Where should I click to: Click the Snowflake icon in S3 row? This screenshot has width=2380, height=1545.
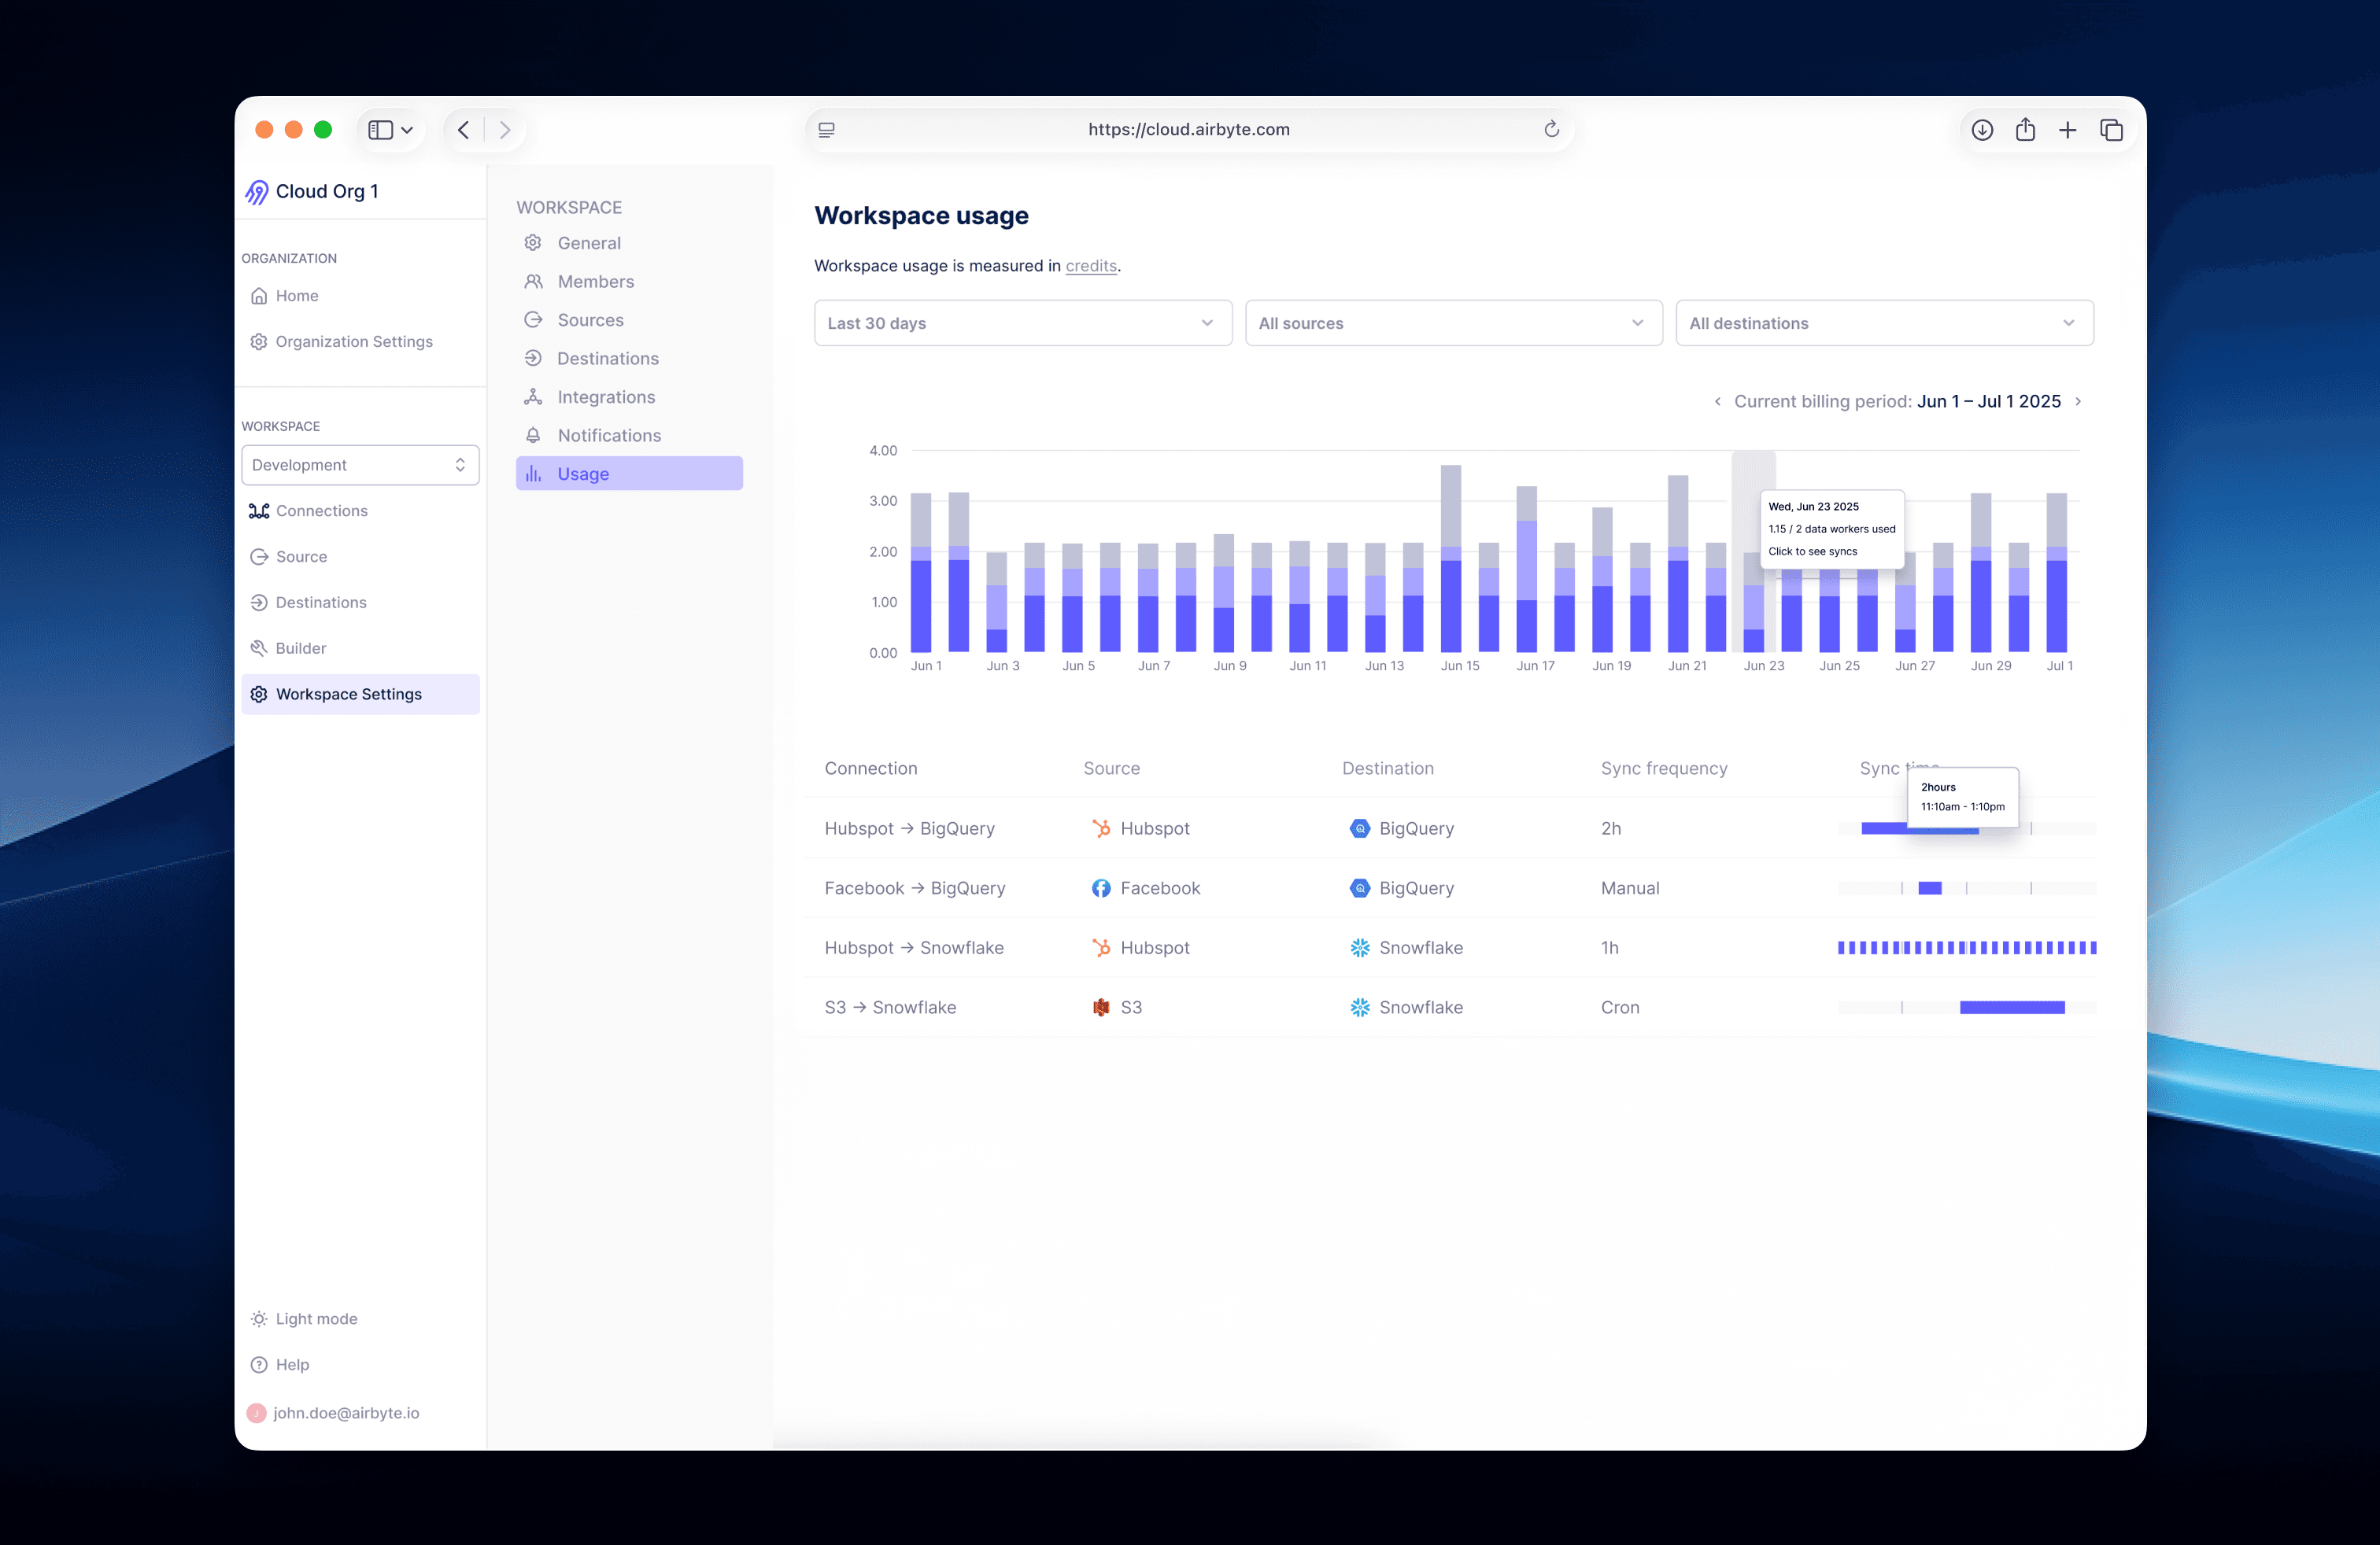click(x=1360, y=1008)
